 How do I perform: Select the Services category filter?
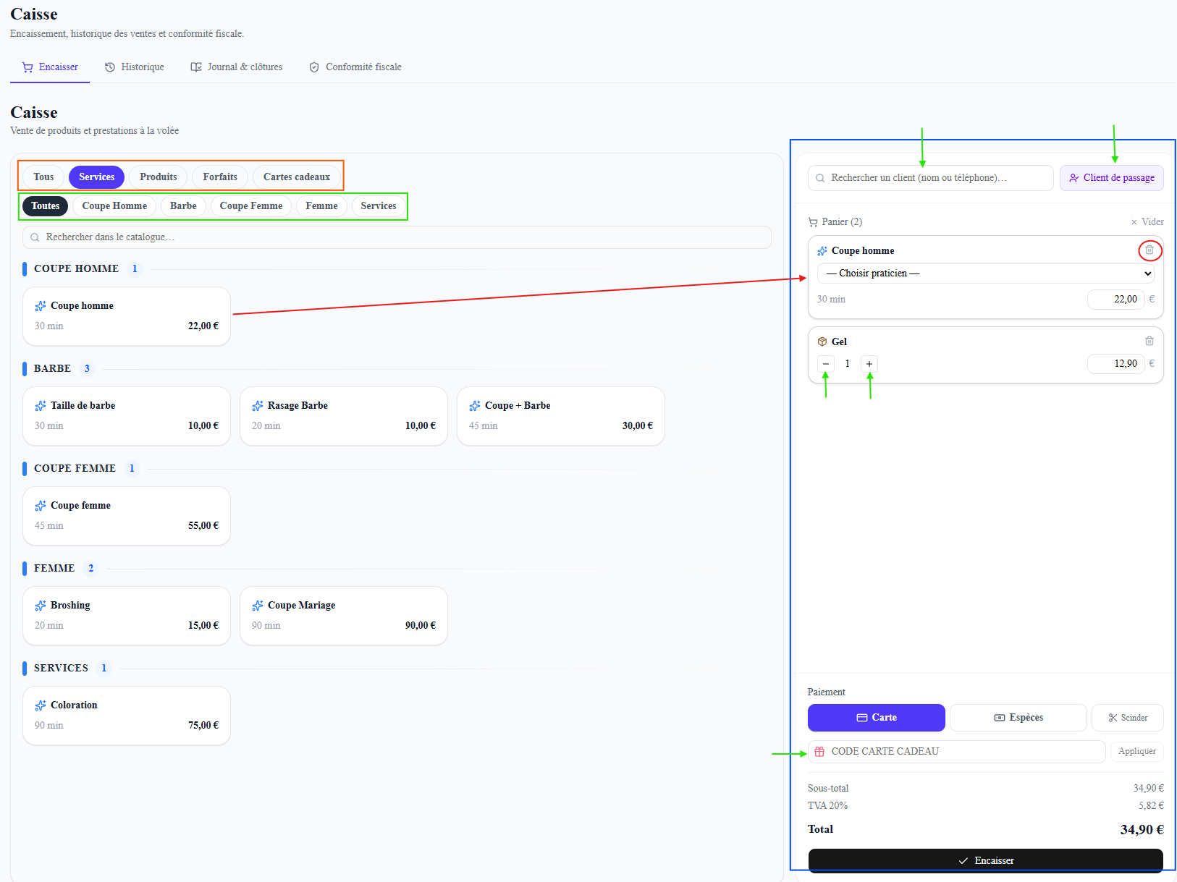pos(96,177)
